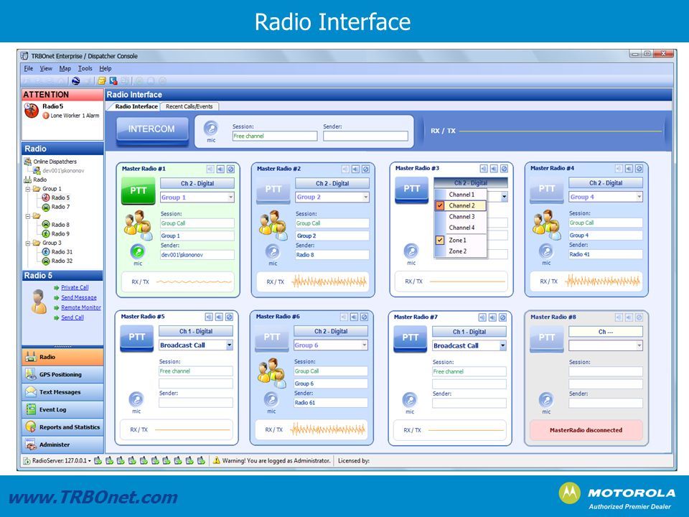Click the yellow warning triangle in the status bar
Screen dimensions: 689x517
tap(217, 461)
